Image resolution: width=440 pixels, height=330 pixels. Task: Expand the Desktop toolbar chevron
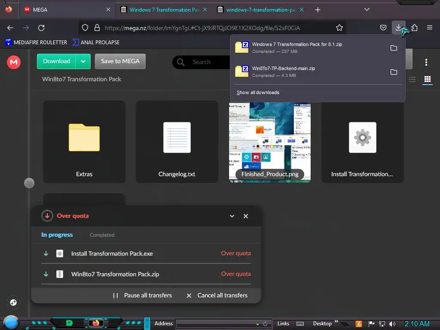click(336, 321)
